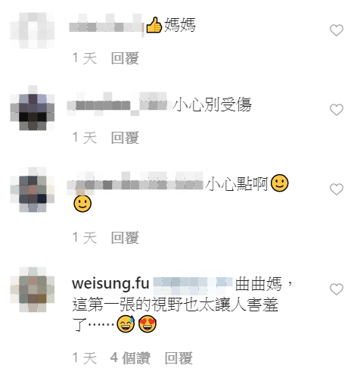Click 回覆 under 小心別受傷 comment
This screenshot has height=381, width=354.
(125, 138)
